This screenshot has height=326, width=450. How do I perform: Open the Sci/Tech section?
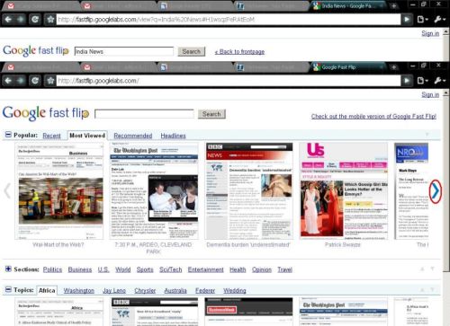[171, 269]
